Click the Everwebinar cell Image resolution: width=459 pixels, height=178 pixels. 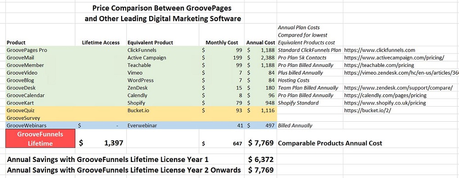[162, 125]
